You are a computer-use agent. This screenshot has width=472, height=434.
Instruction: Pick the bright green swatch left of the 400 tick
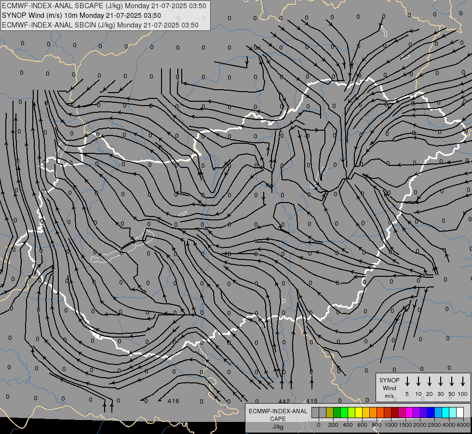pyautogui.click(x=344, y=412)
